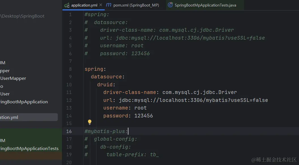
Task: Select UserMapper in the project tree
Action: click(x=13, y=78)
